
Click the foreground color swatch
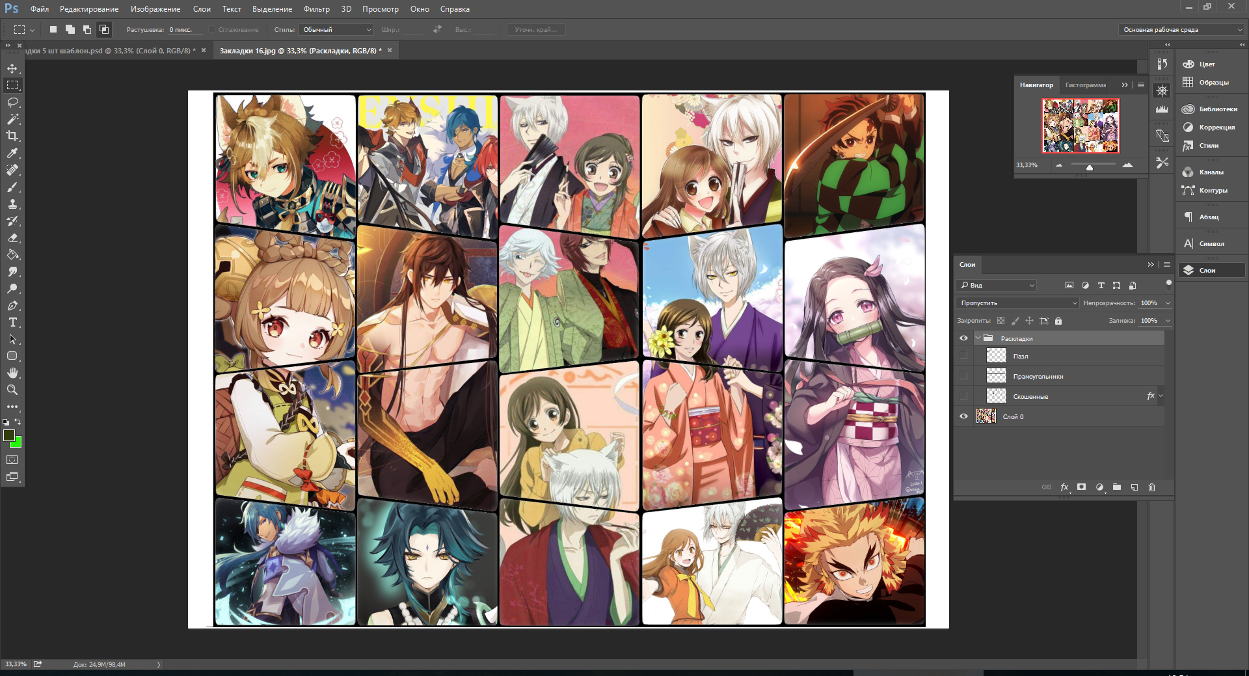[x=9, y=436]
